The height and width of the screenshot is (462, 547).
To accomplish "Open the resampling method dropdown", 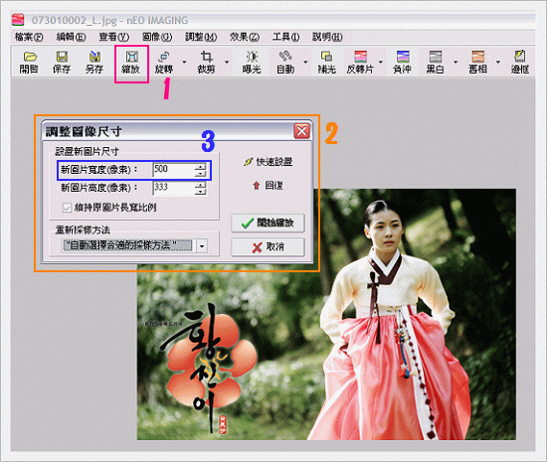I will (x=202, y=246).
